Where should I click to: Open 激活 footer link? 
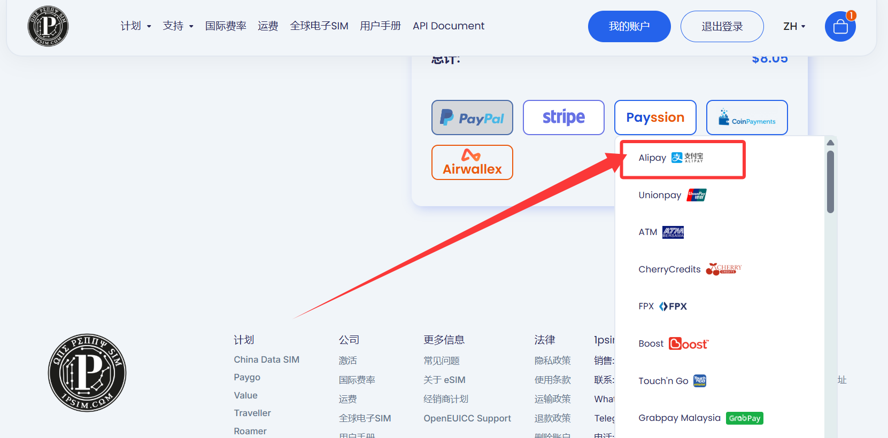348,361
